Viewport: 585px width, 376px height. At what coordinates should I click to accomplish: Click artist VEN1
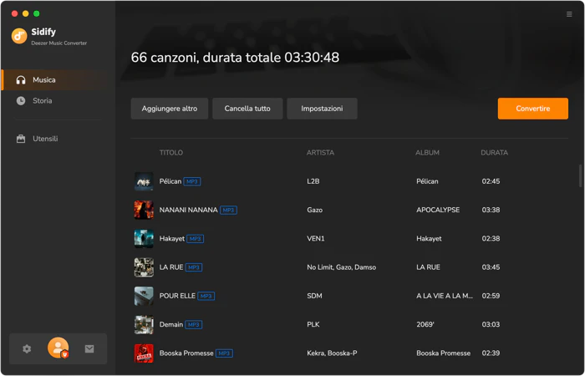316,239
